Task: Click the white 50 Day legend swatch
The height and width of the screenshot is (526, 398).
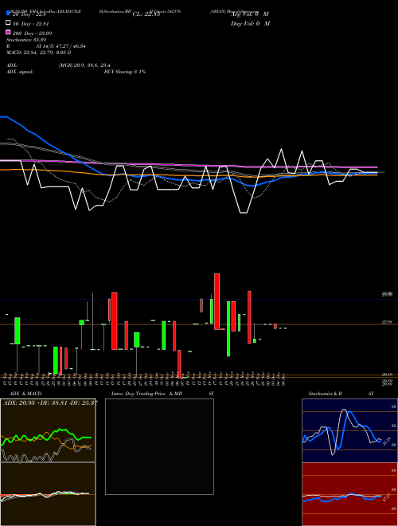Action: click(x=8, y=23)
